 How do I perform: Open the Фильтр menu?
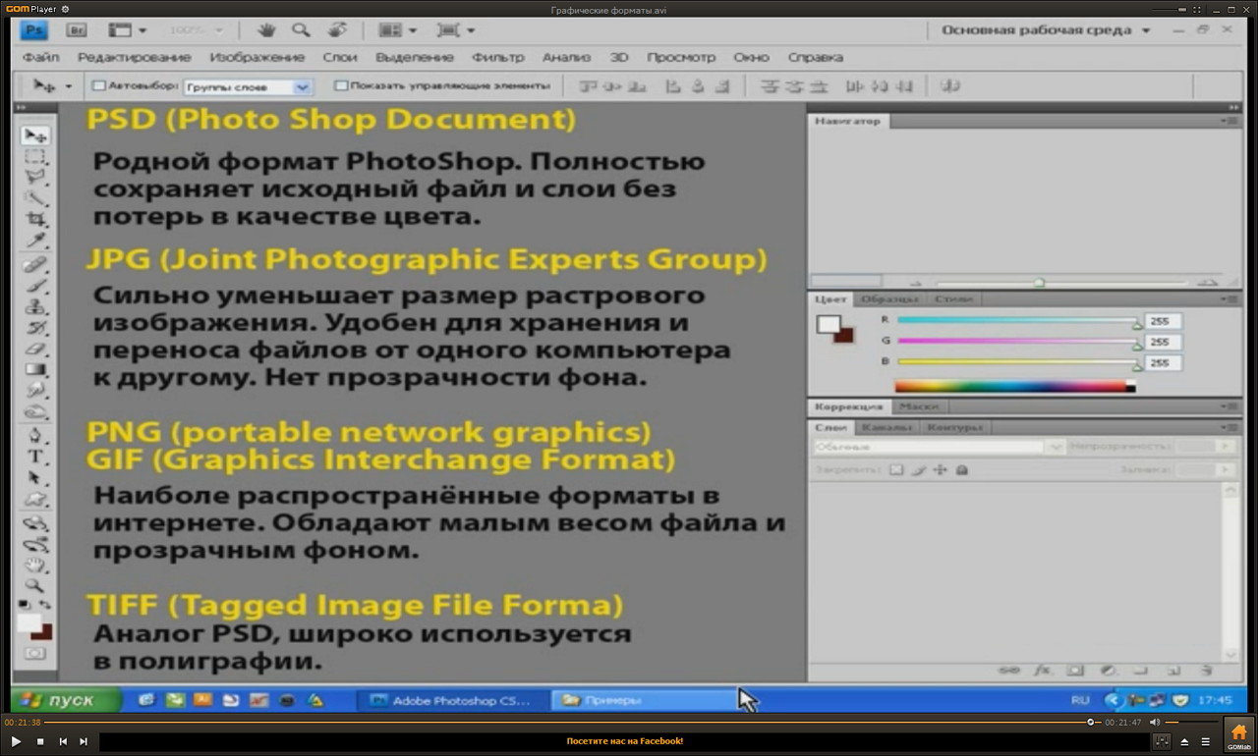(497, 58)
